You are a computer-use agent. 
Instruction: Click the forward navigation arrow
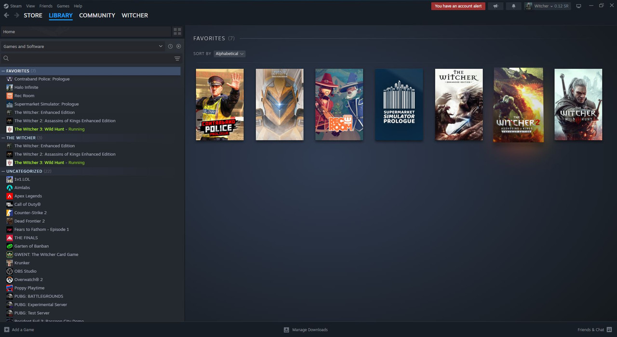pos(16,15)
